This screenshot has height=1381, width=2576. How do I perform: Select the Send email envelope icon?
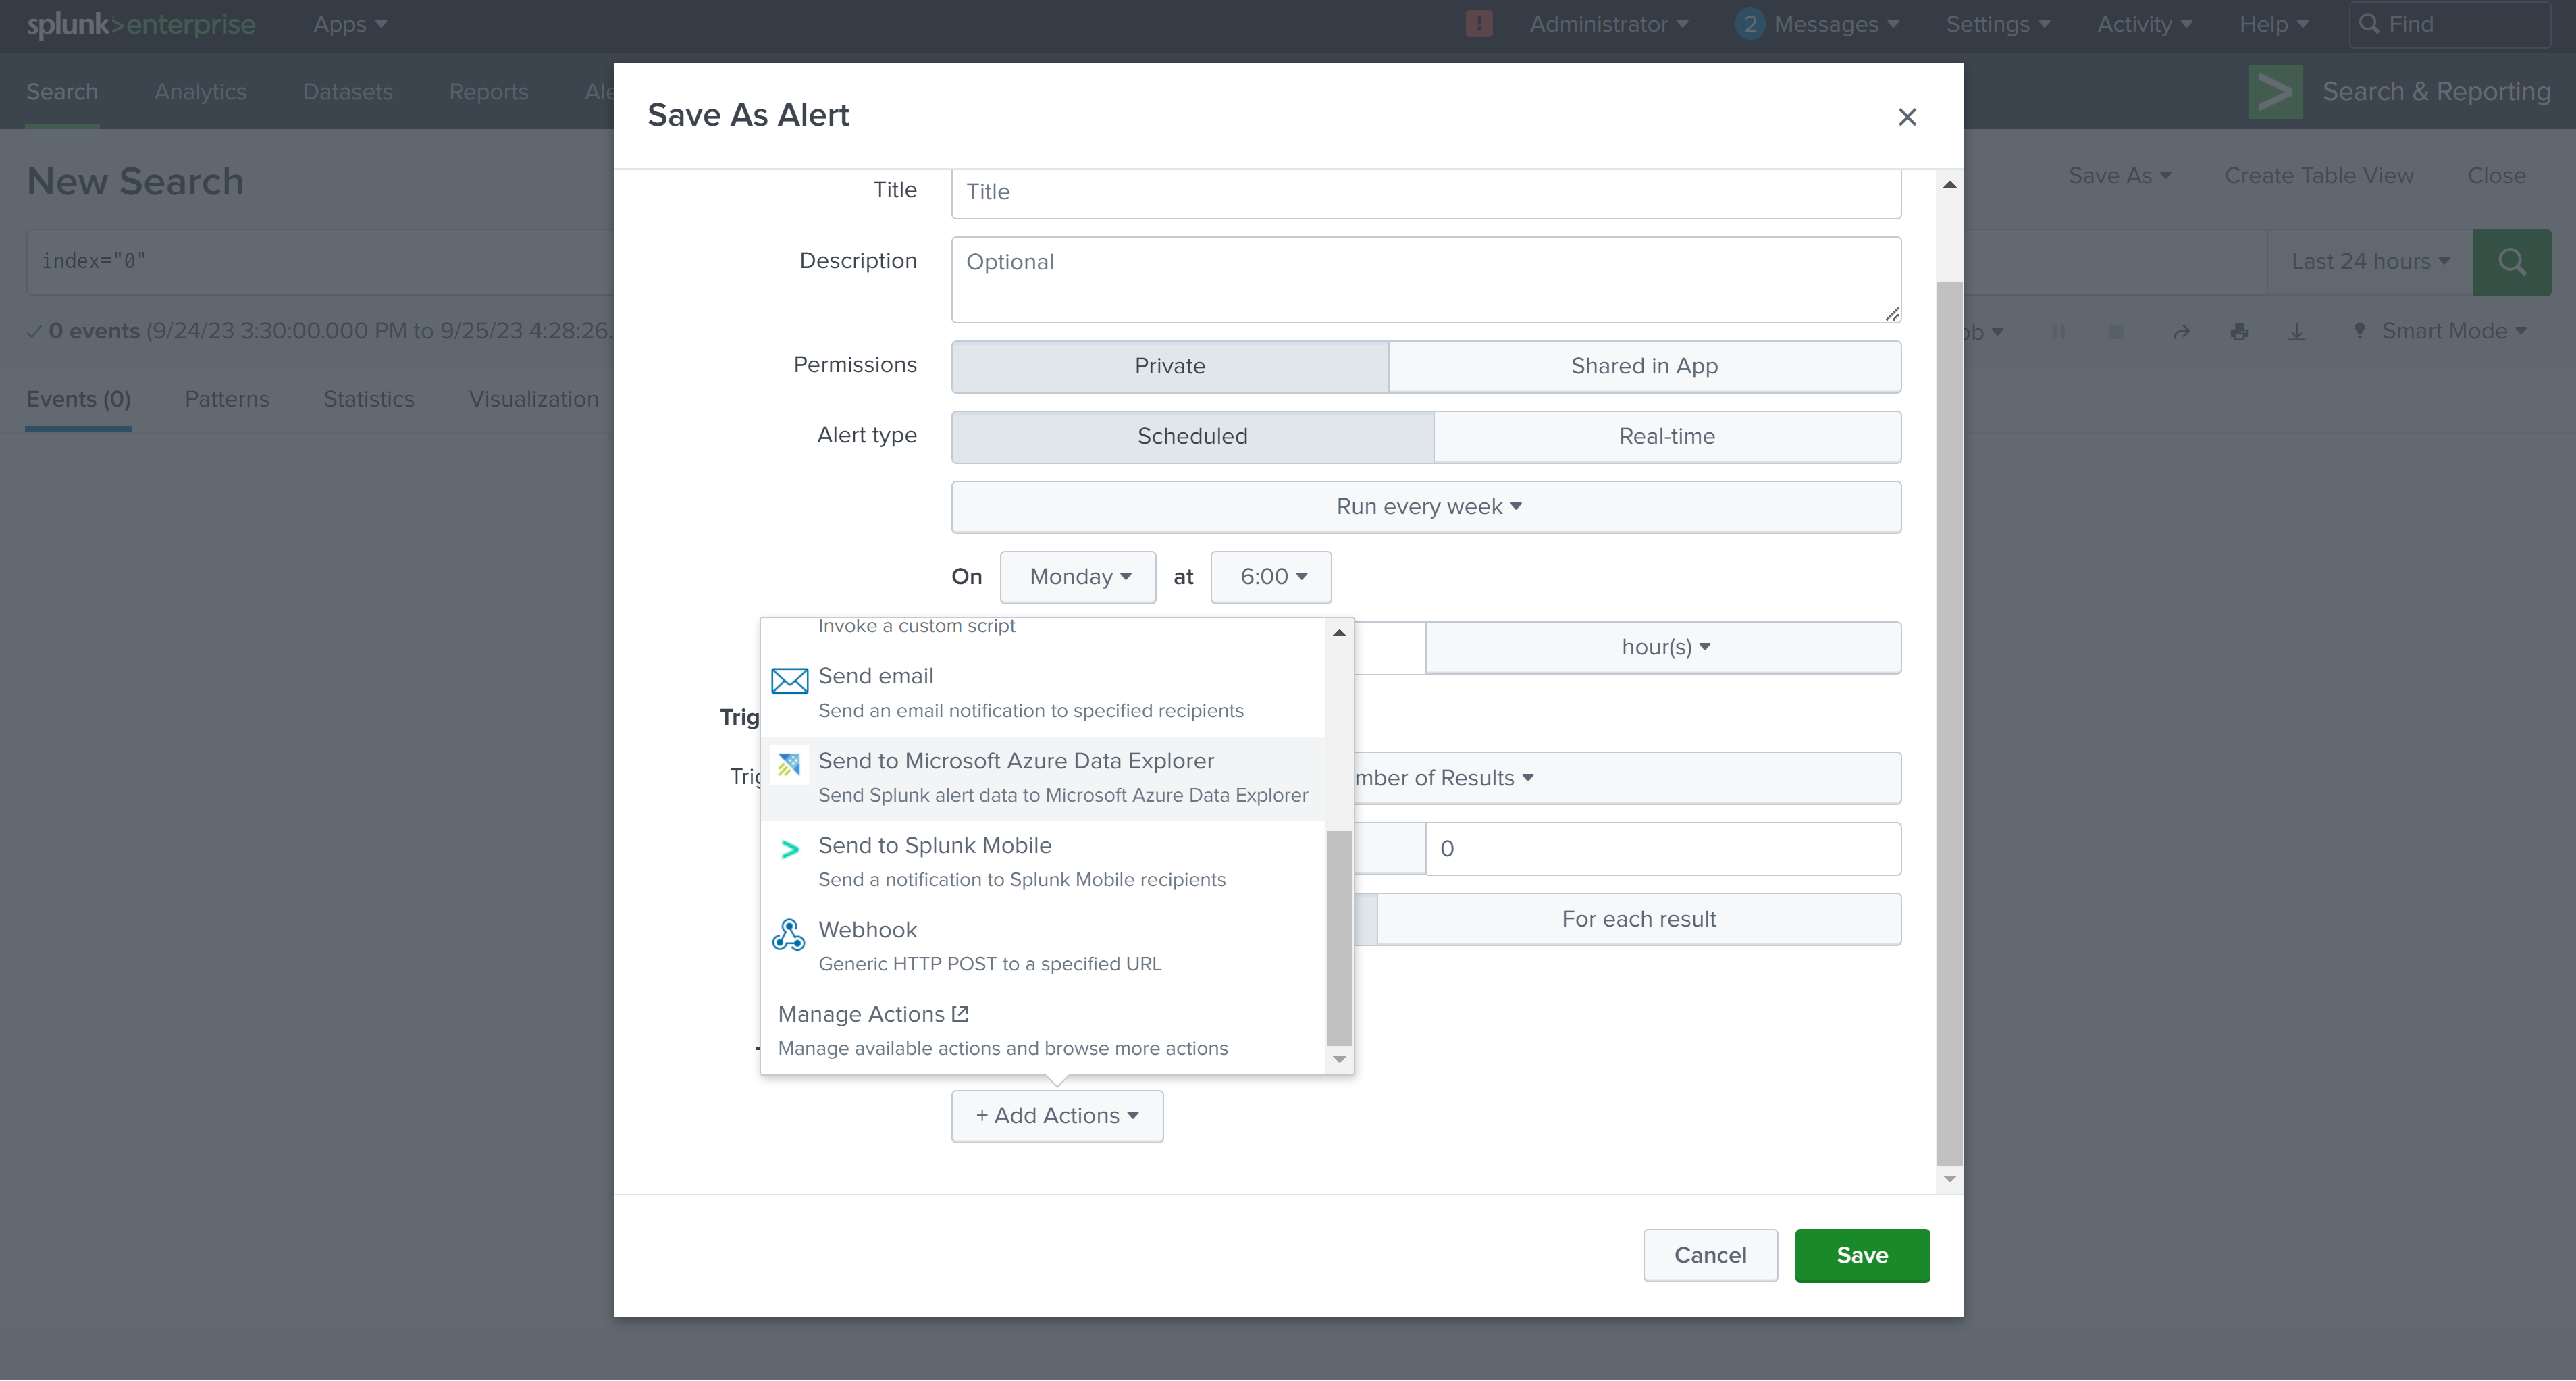click(789, 681)
